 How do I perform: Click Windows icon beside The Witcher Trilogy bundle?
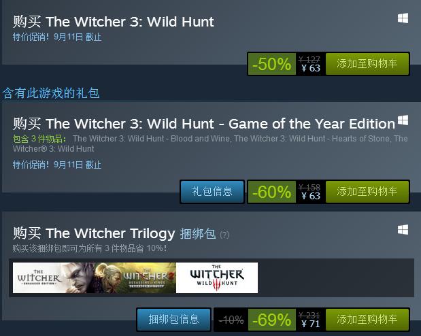(x=403, y=230)
